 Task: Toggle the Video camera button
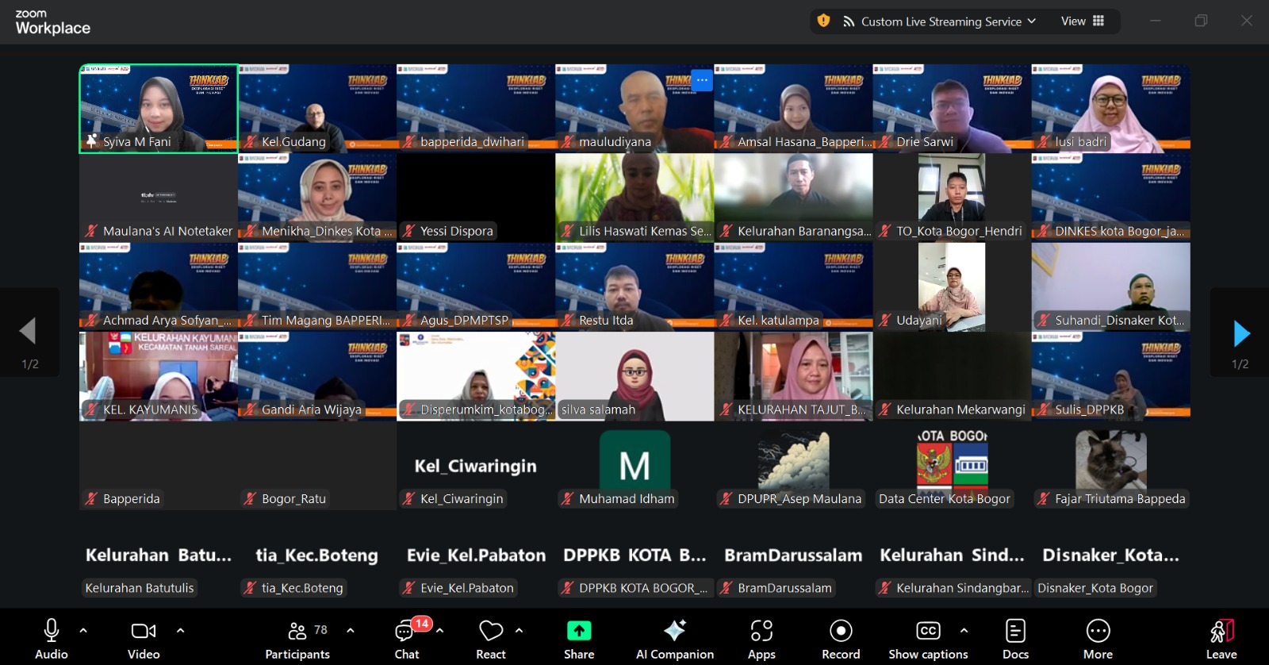[144, 638]
